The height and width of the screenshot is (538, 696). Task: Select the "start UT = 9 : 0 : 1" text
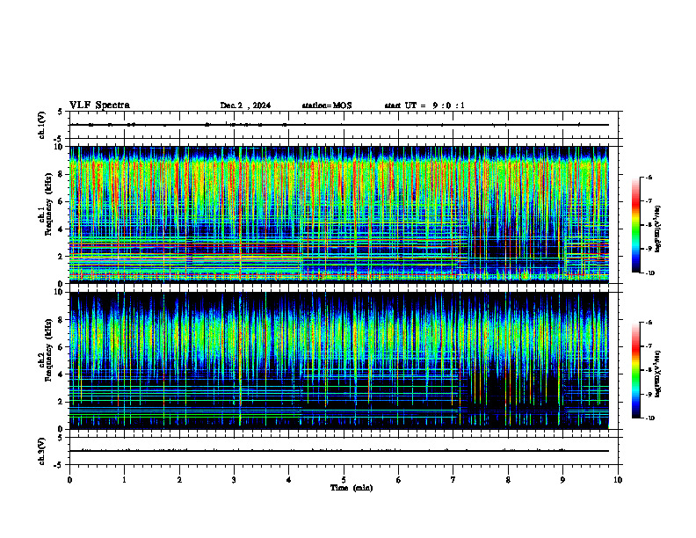tap(424, 105)
